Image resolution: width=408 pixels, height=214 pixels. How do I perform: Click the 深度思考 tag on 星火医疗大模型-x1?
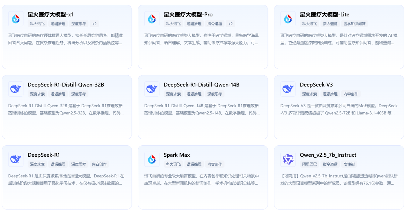tap(79, 24)
